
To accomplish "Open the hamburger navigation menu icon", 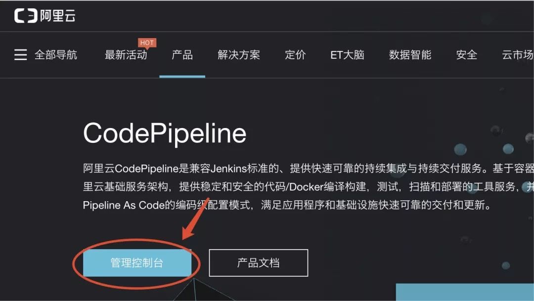I will coord(20,54).
